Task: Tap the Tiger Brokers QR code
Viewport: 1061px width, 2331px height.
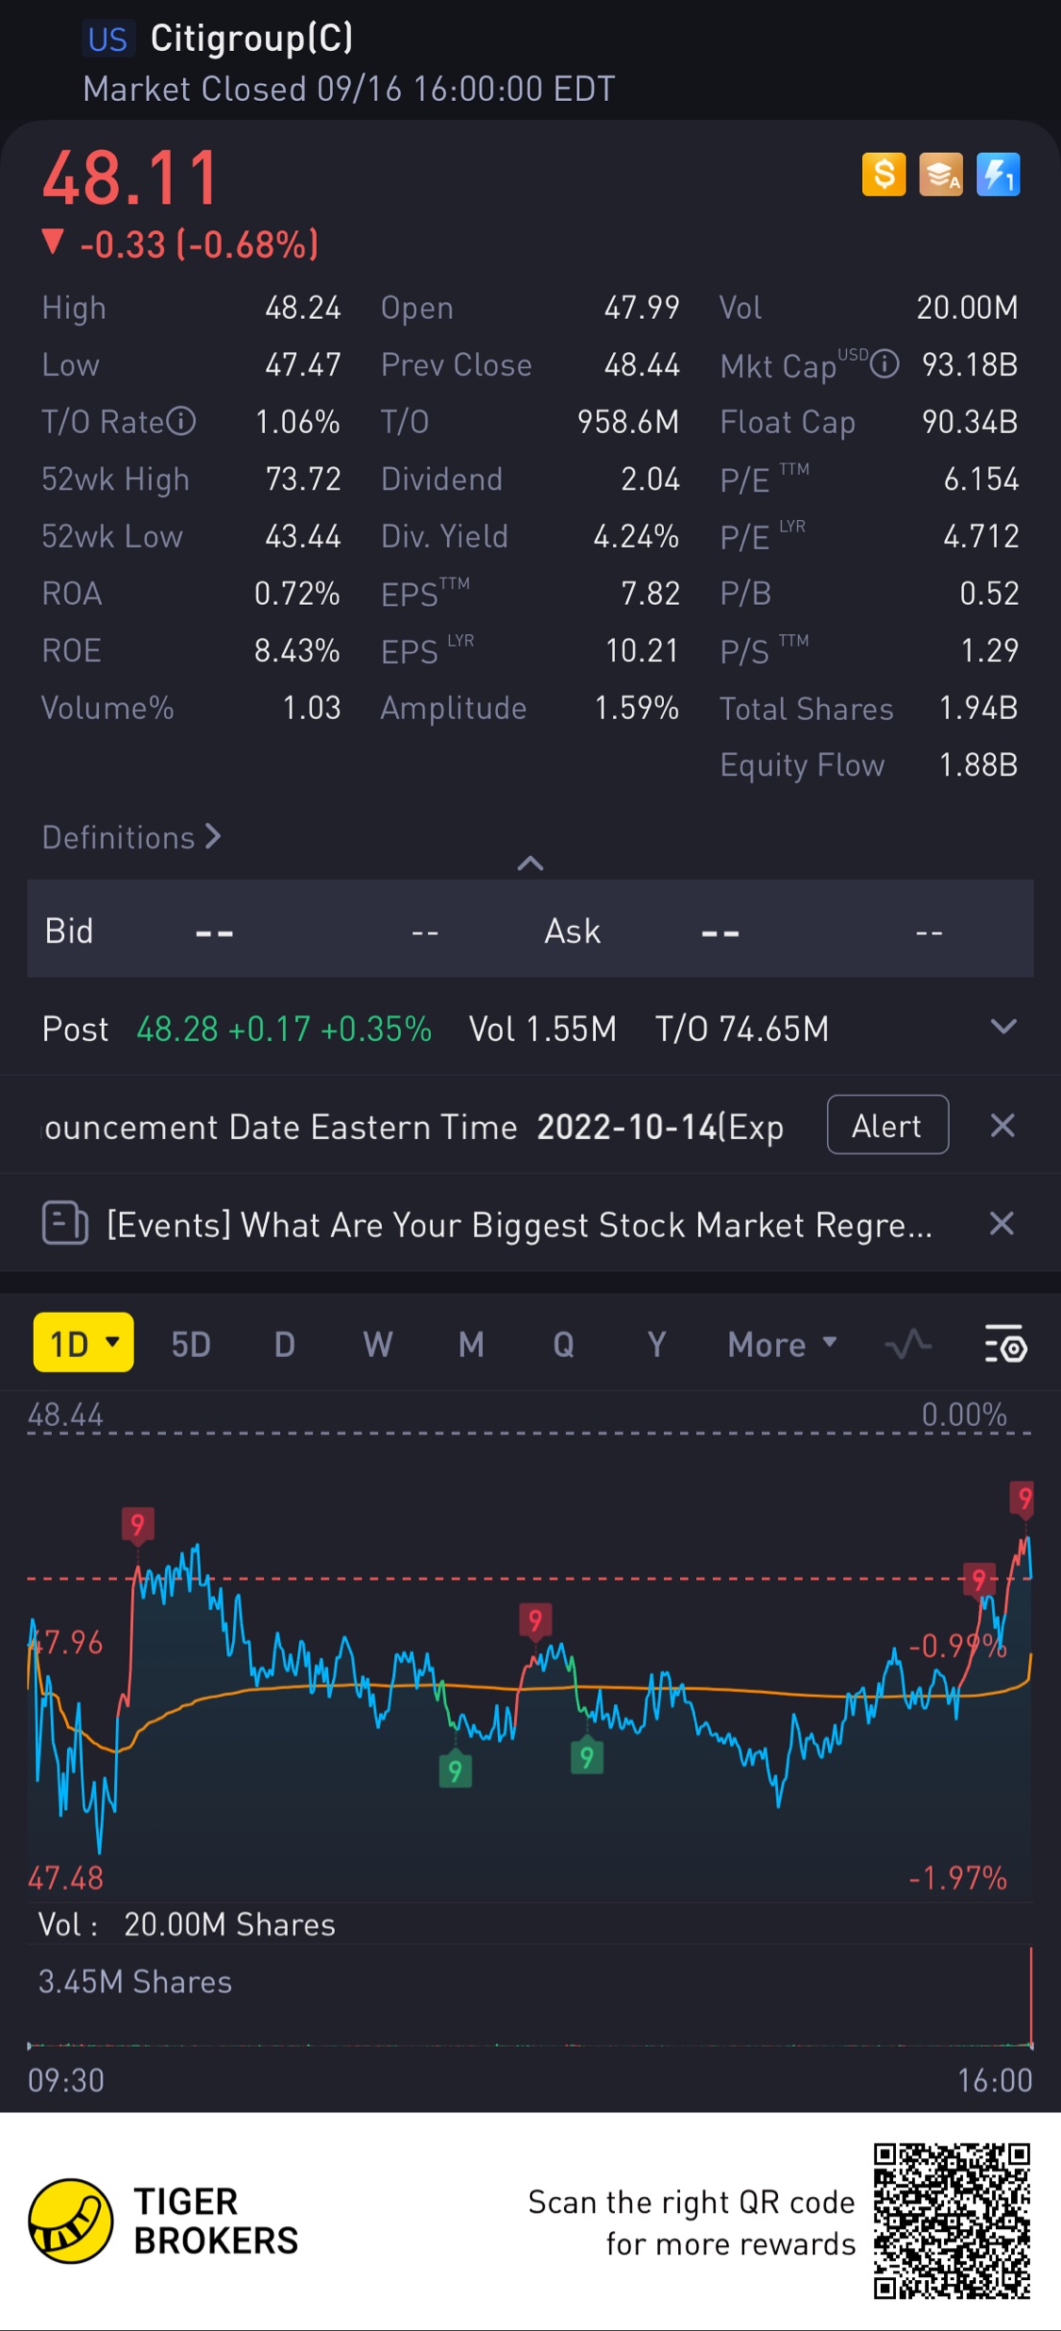Action: (x=951, y=2221)
